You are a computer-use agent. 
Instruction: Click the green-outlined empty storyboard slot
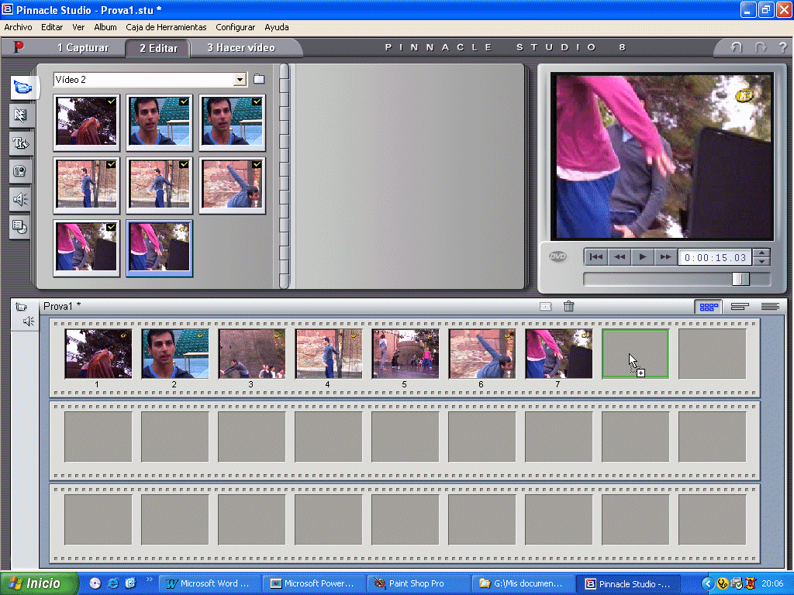(636, 353)
